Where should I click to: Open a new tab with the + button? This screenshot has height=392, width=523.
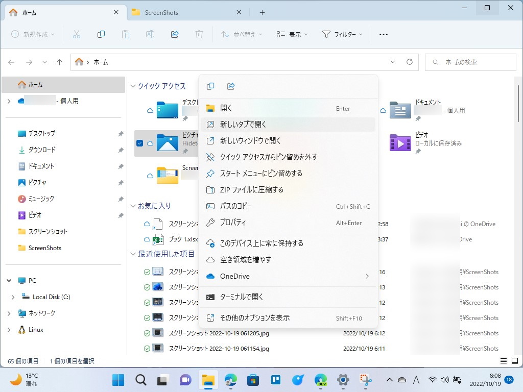click(x=262, y=12)
